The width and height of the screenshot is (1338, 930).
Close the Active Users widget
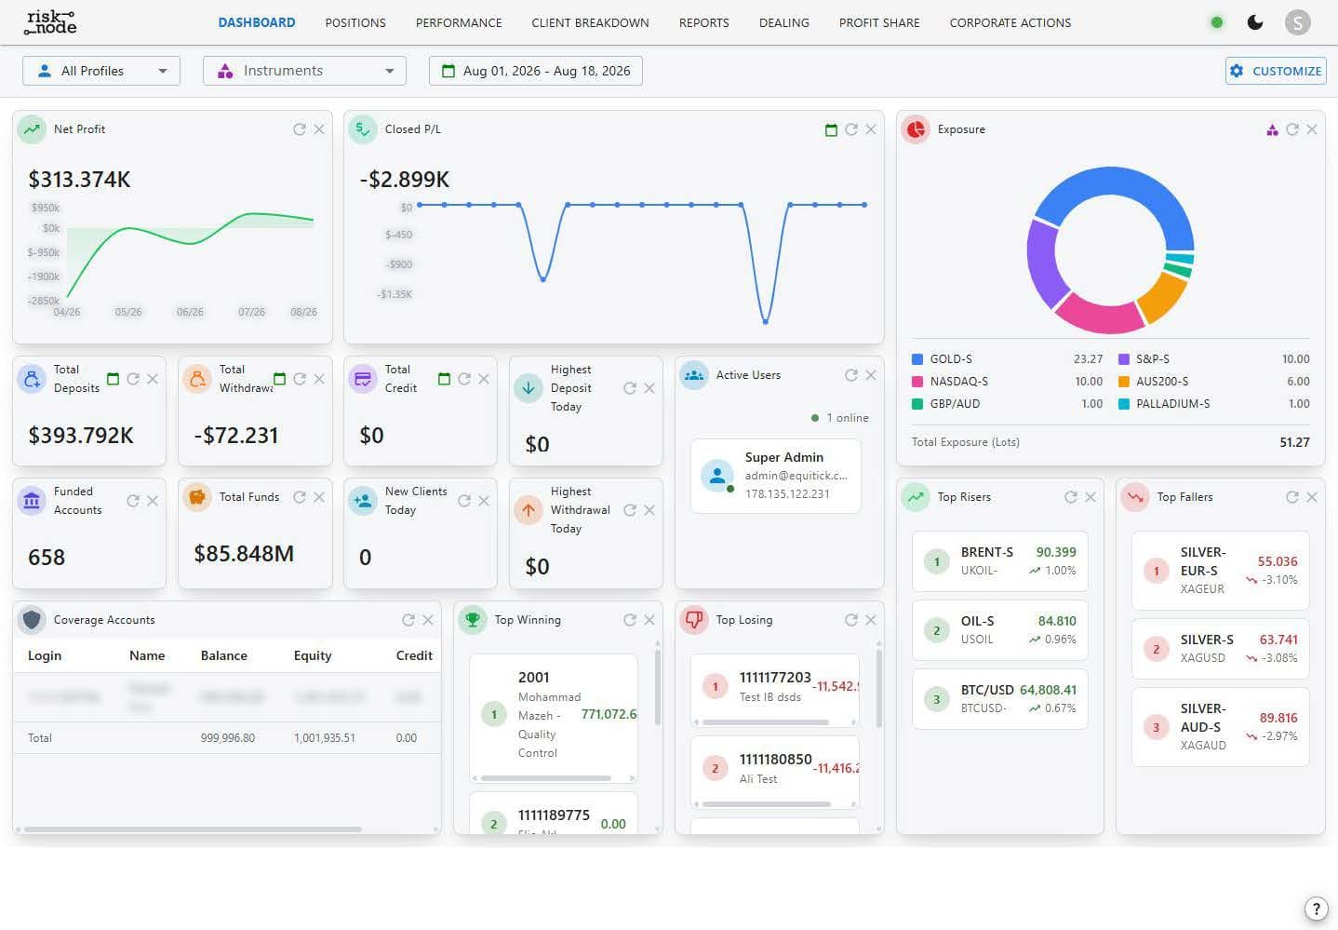click(871, 375)
